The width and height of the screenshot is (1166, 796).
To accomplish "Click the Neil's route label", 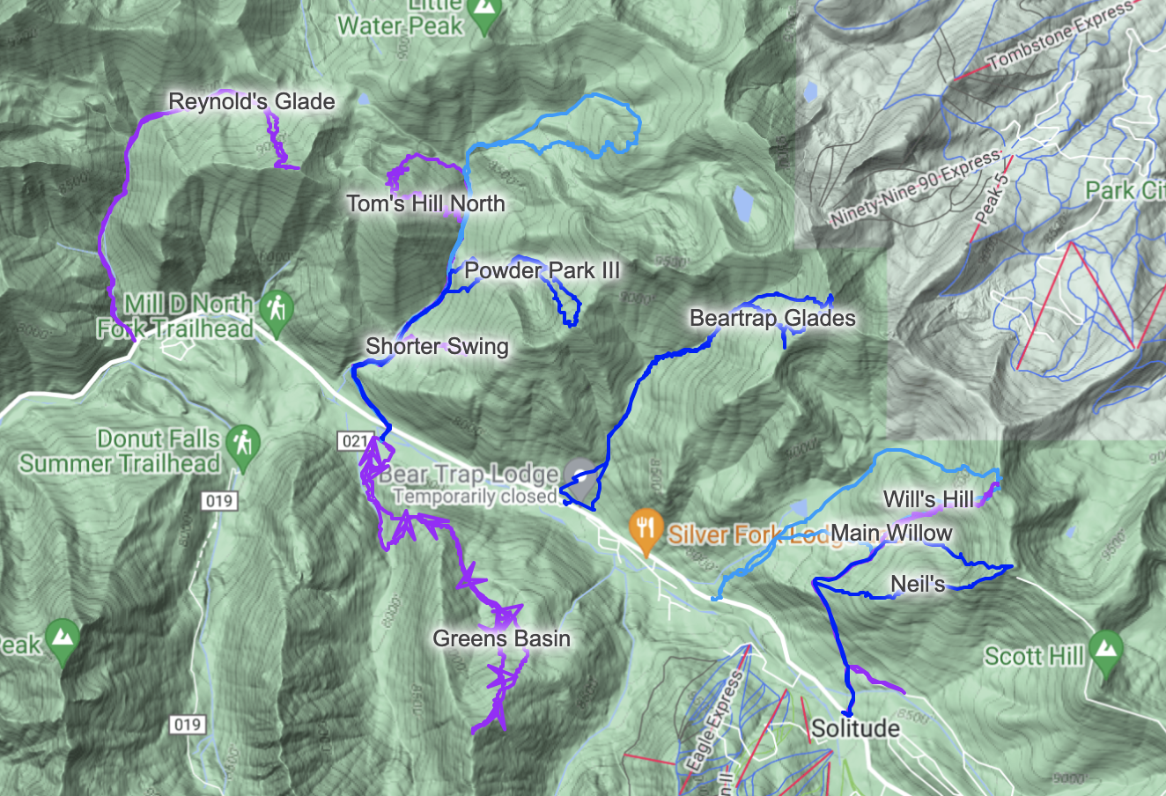I will [x=918, y=583].
